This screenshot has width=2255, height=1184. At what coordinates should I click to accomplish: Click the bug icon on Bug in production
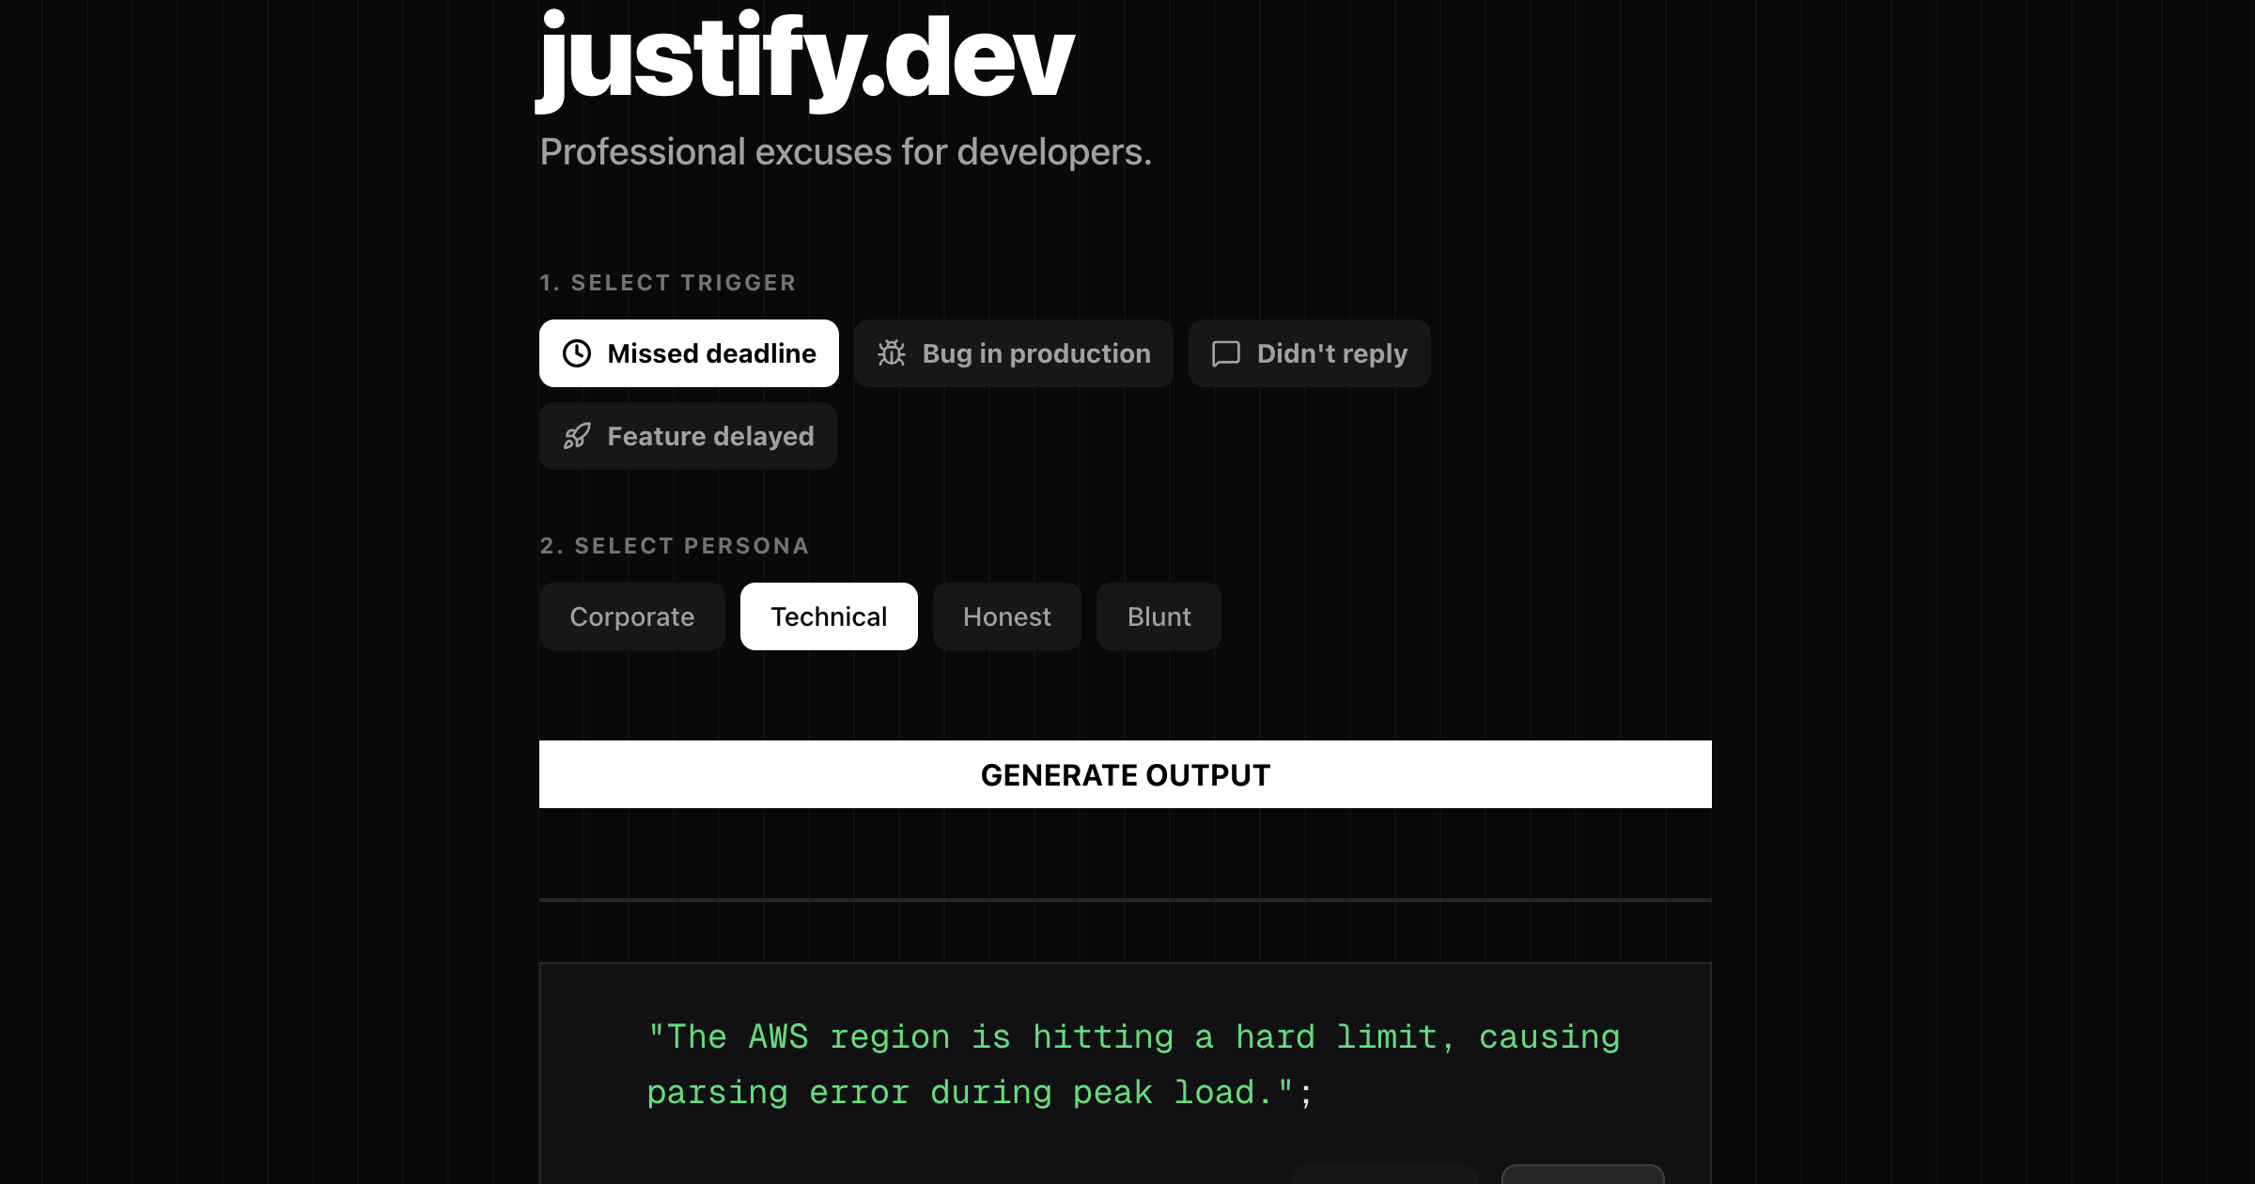(892, 353)
